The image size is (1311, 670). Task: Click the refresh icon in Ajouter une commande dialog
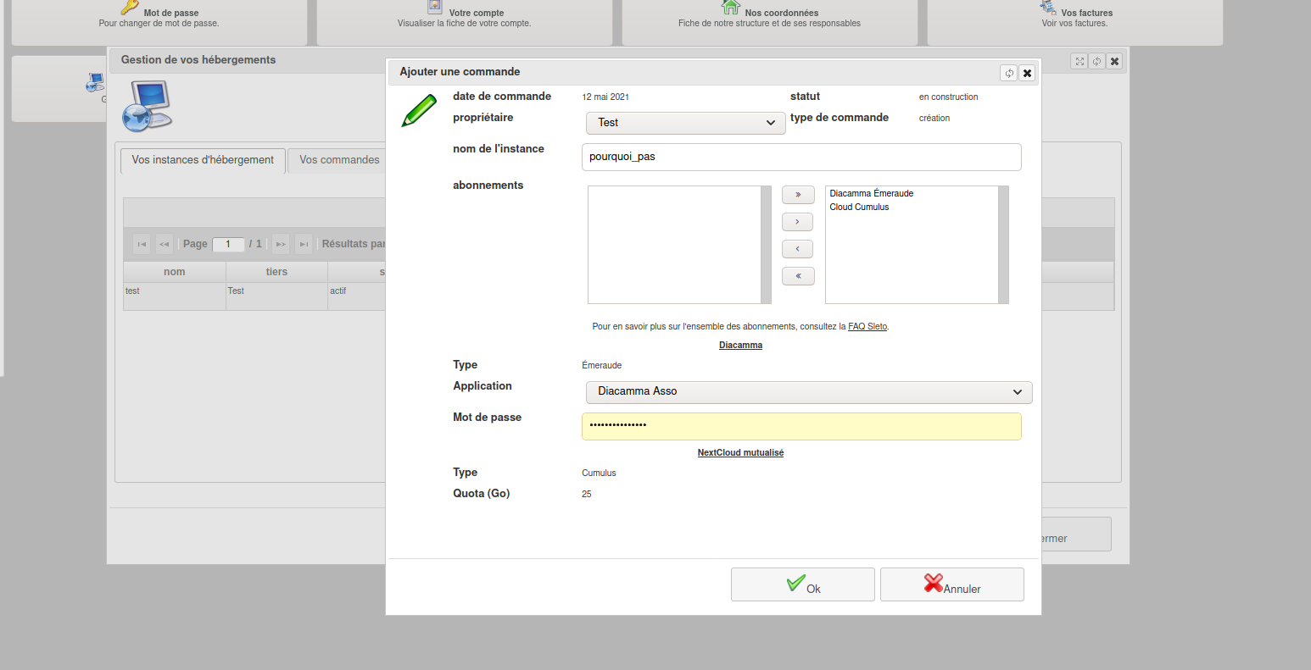pyautogui.click(x=1008, y=73)
